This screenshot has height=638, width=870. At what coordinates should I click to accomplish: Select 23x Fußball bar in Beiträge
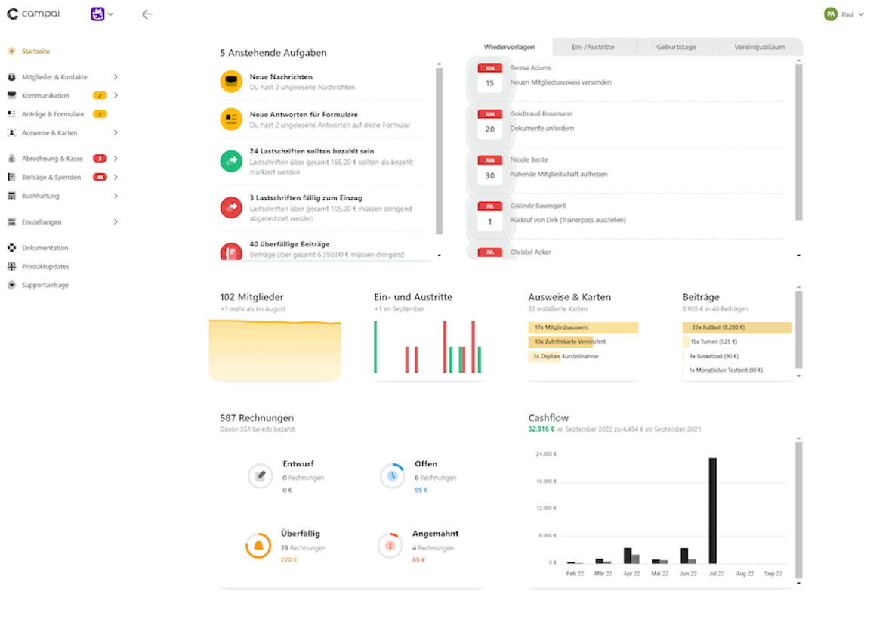click(x=737, y=327)
